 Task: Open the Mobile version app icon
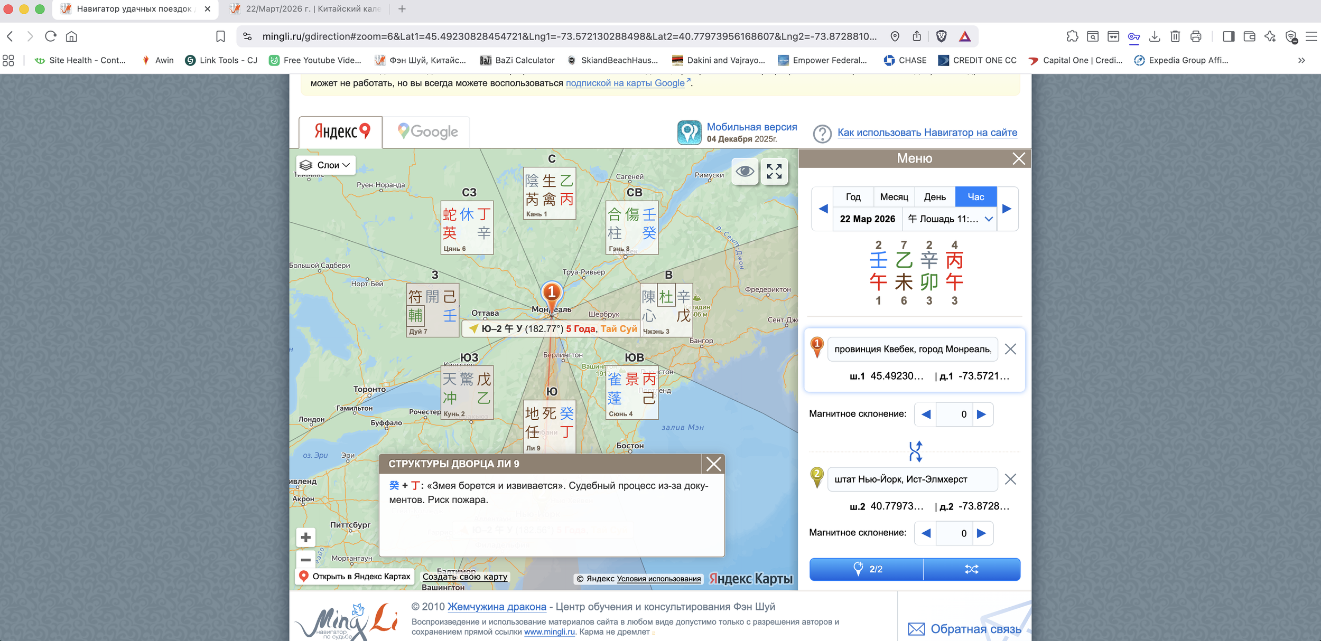tap(689, 133)
